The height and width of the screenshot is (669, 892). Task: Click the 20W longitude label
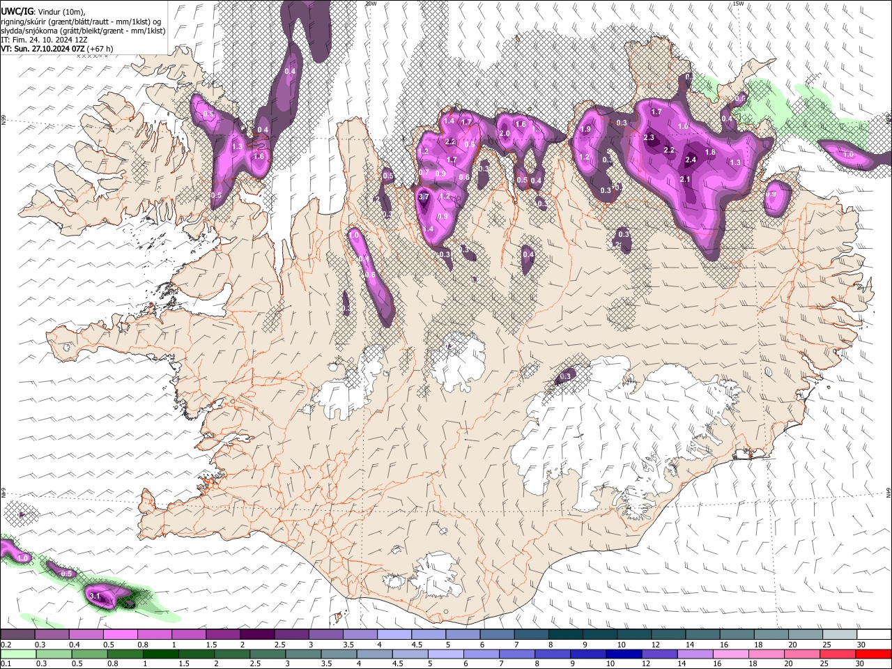tap(371, 3)
